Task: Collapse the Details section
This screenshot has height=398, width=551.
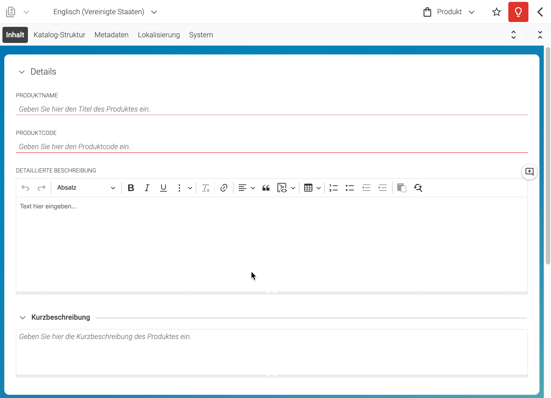Action: coord(22,72)
